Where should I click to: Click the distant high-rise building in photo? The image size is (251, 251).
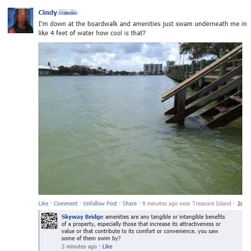153,69
